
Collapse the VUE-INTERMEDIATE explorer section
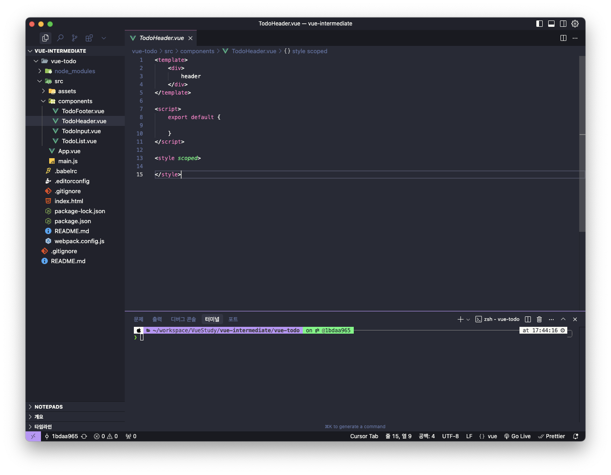point(75,51)
